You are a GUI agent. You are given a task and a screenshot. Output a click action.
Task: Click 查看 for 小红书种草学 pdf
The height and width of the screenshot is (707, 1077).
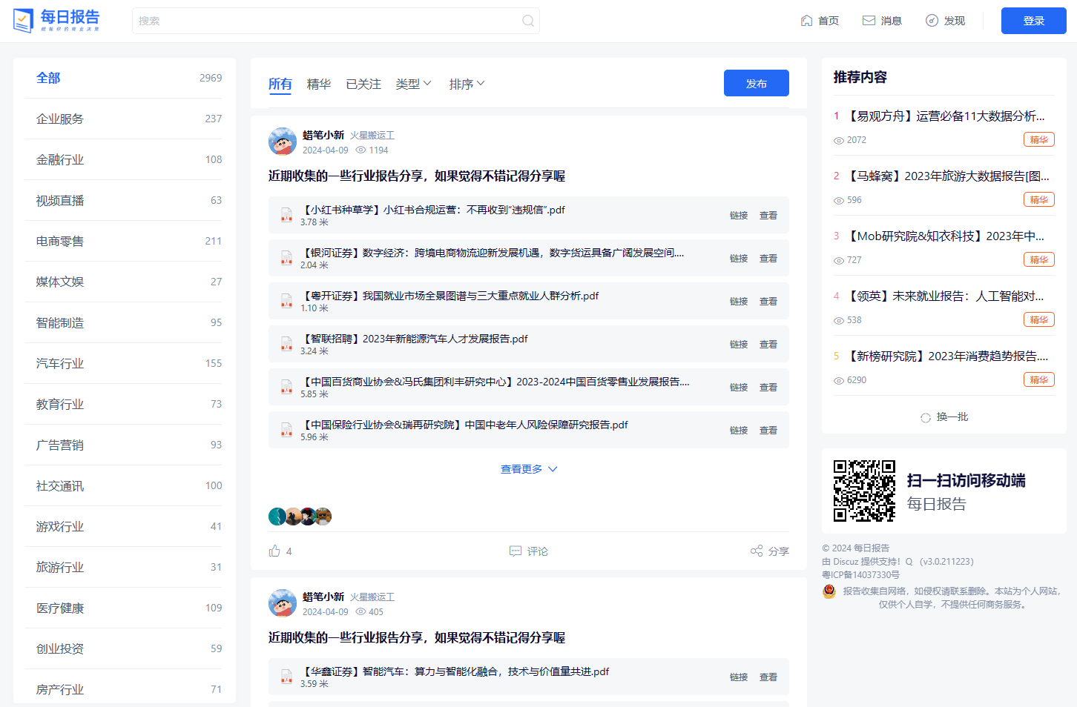point(768,216)
